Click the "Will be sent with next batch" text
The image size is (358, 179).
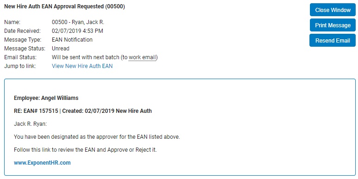click(86, 57)
